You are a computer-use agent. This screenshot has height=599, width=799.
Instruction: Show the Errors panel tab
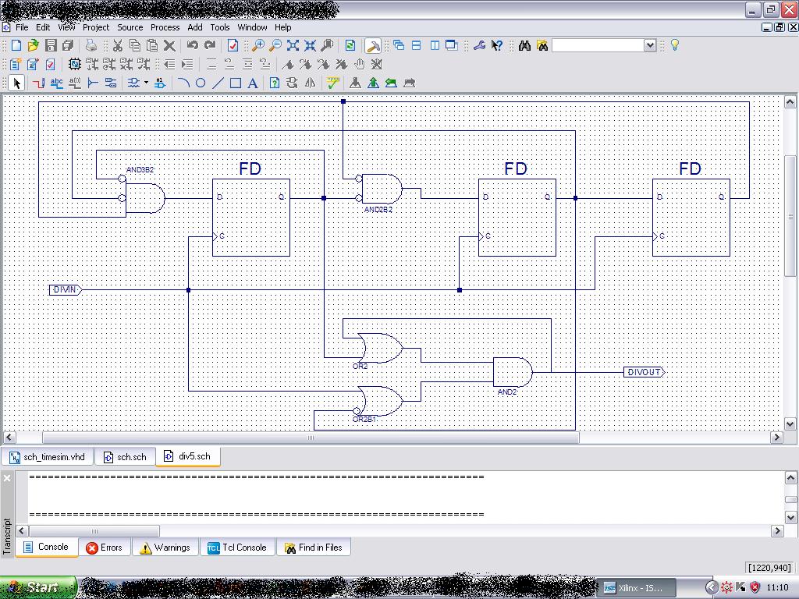pos(105,548)
